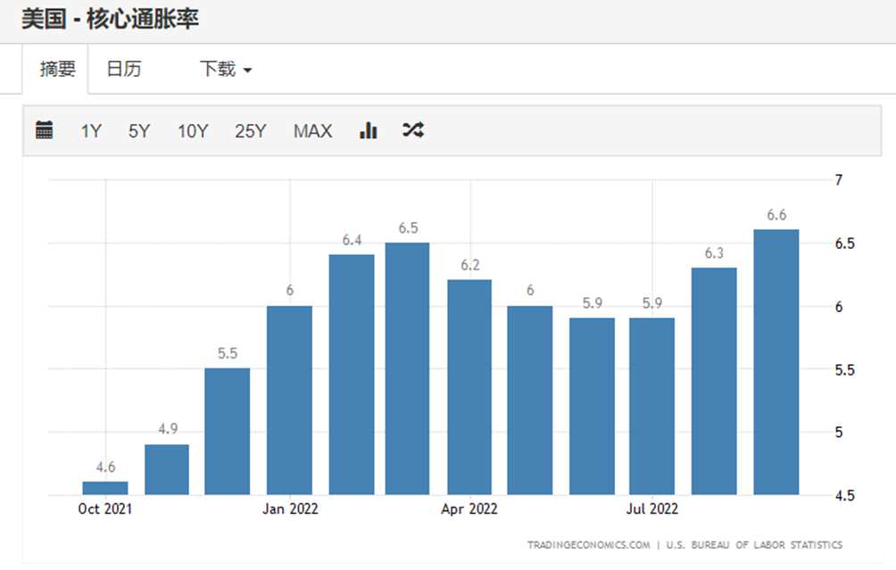The image size is (896, 570).
Task: Open the calendar date range picker
Action: click(x=45, y=130)
